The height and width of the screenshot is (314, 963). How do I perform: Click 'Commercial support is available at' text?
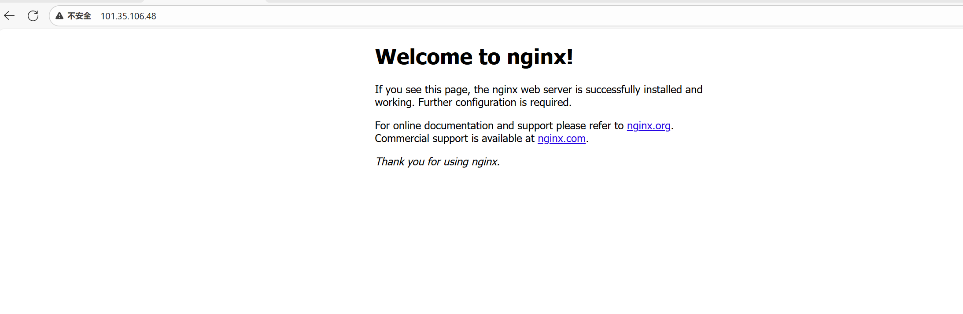(x=454, y=139)
